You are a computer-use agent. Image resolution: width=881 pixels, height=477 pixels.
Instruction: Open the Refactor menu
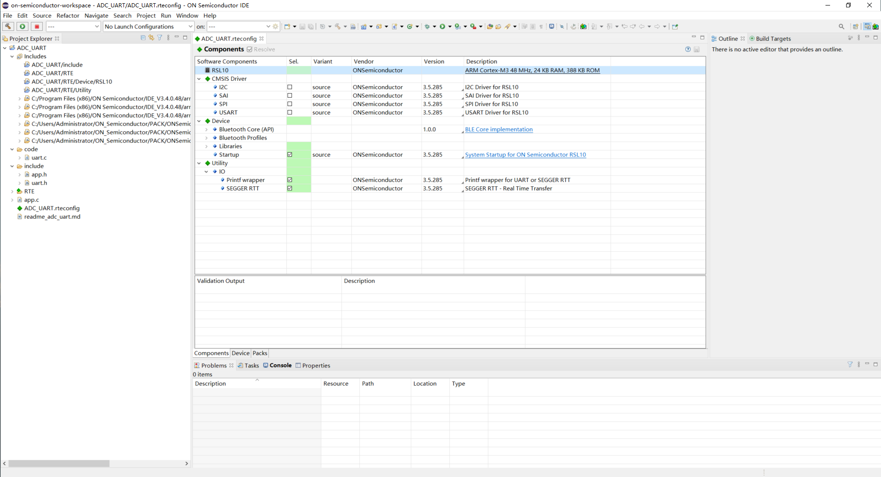[x=68, y=16]
